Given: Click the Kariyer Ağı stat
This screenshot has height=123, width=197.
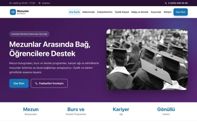Looking at the screenshot, I should point(121,111).
